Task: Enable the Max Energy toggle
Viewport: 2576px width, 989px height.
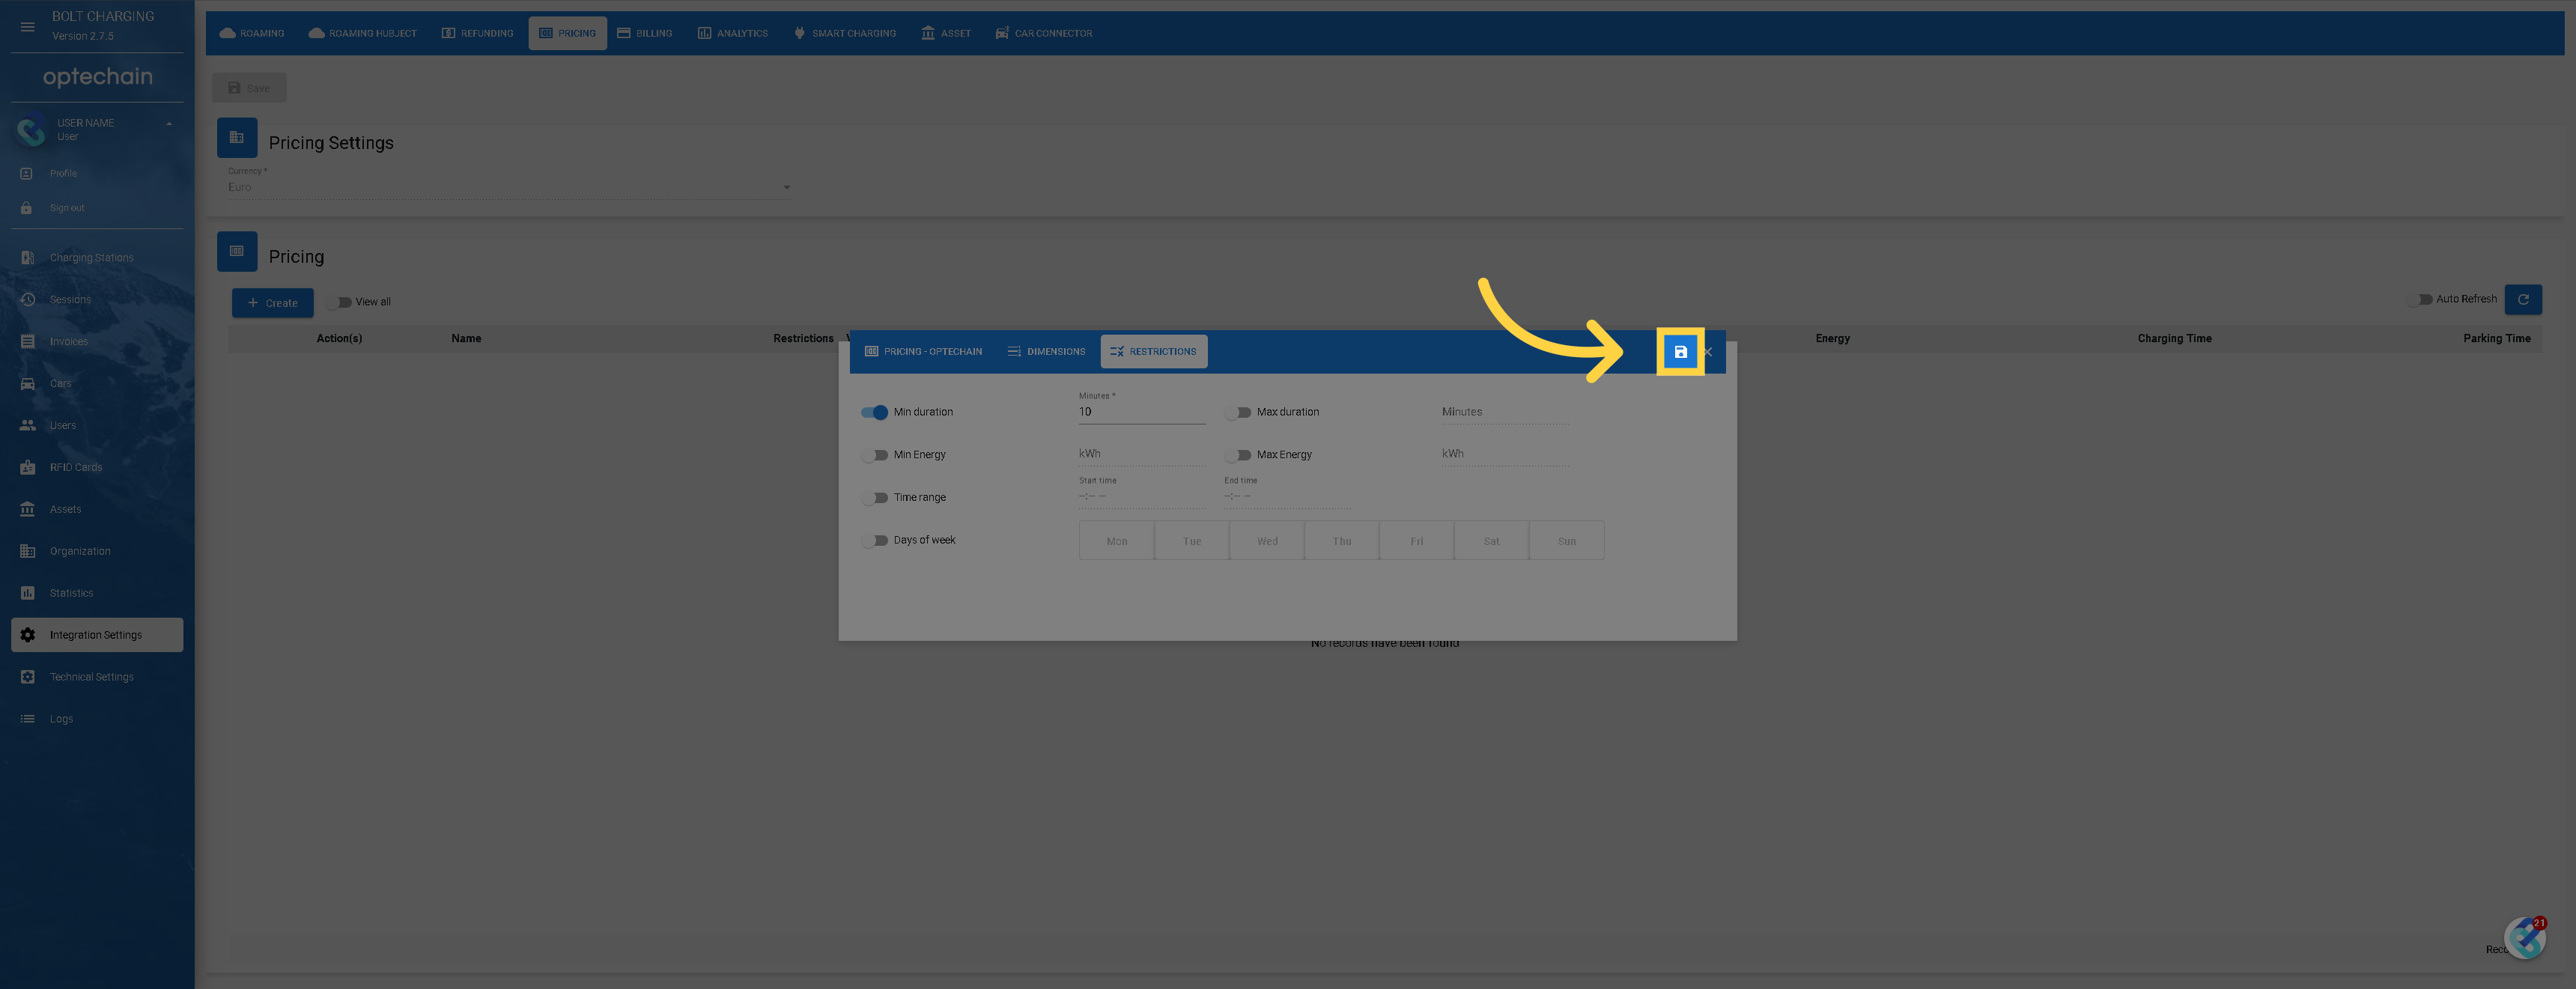Action: [1239, 455]
